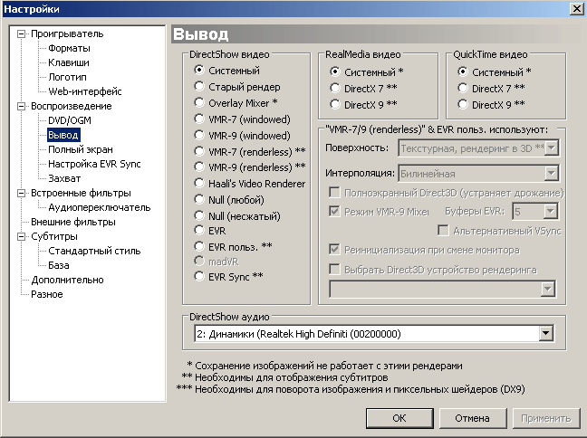Open the Web-интерфейс settings page

(84, 91)
